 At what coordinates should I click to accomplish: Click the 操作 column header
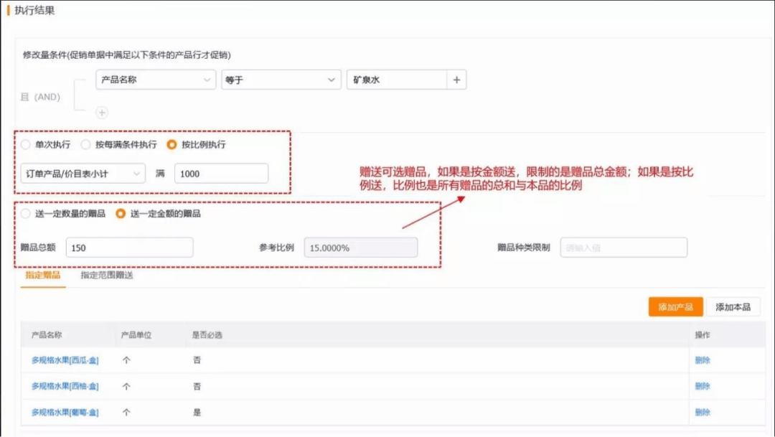[703, 335]
